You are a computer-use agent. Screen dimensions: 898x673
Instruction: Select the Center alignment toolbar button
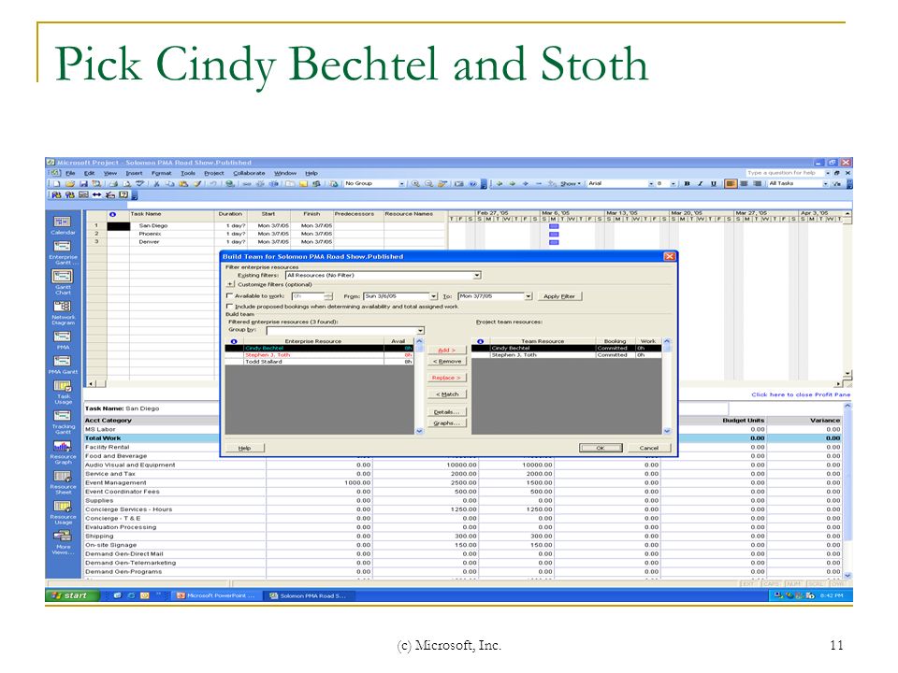pyautogui.click(x=744, y=184)
